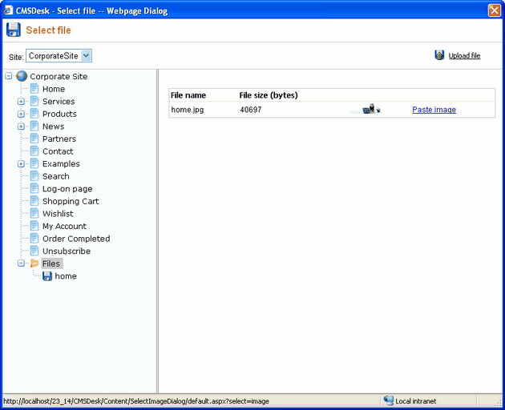
Task: Click the Select file header disk icon
Action: tap(13, 30)
